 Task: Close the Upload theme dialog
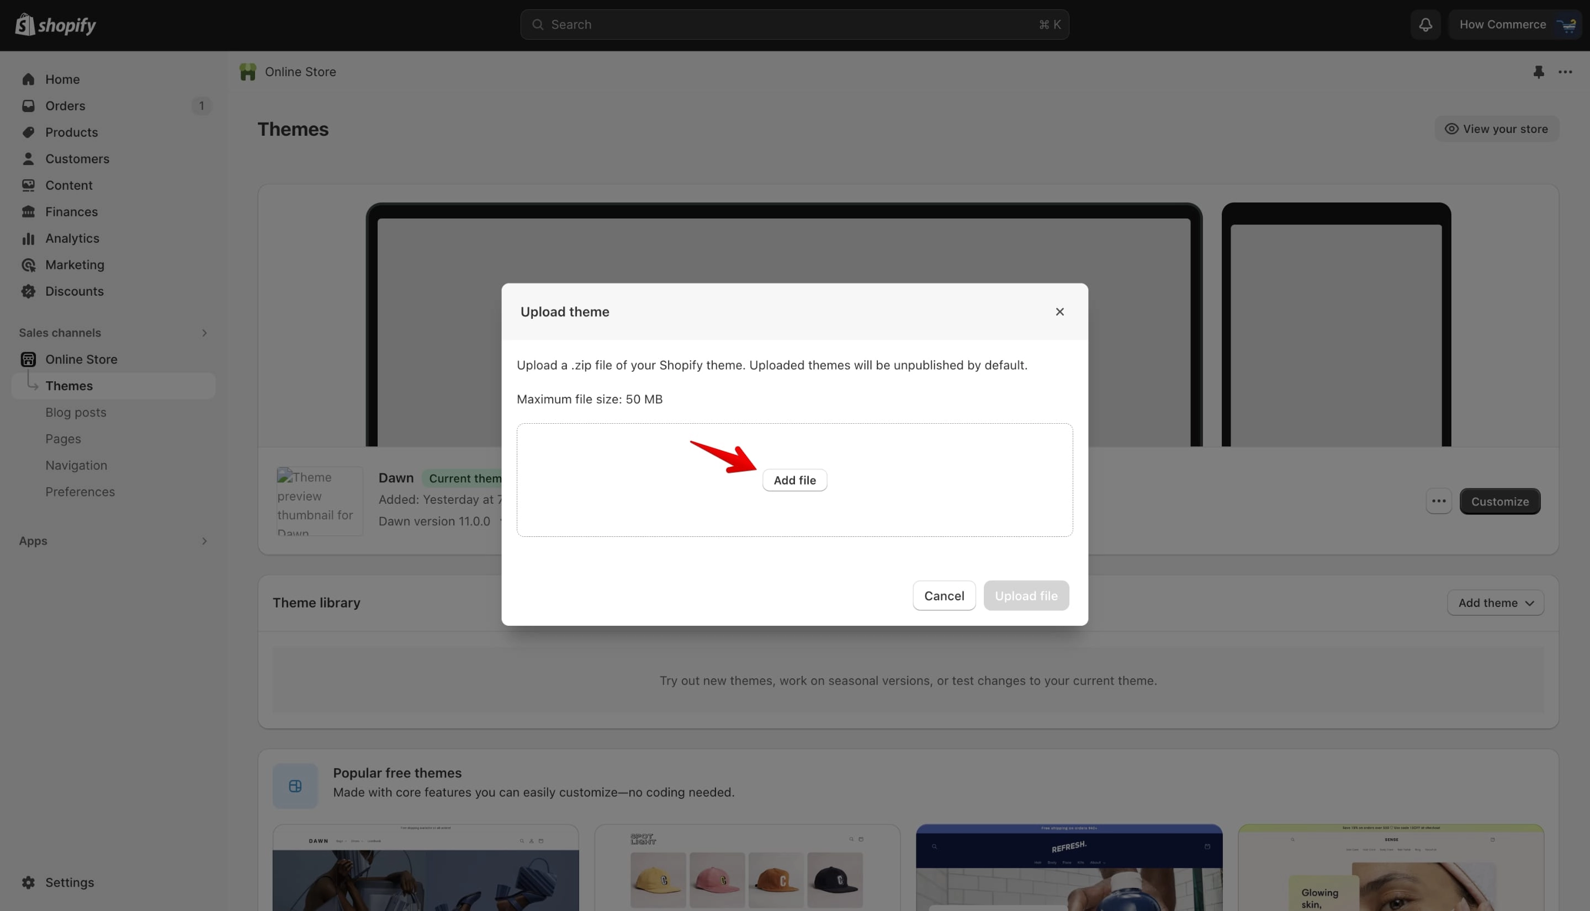1059,312
